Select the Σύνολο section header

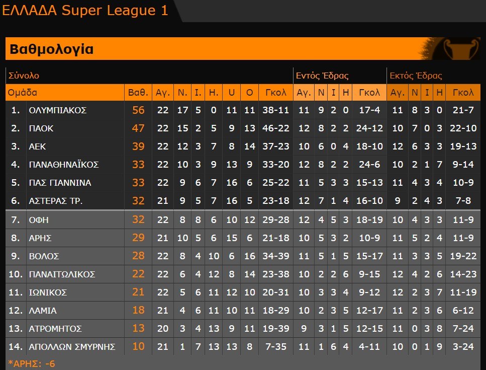24,76
